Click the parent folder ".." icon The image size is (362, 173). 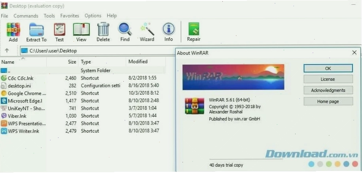coord(4,70)
